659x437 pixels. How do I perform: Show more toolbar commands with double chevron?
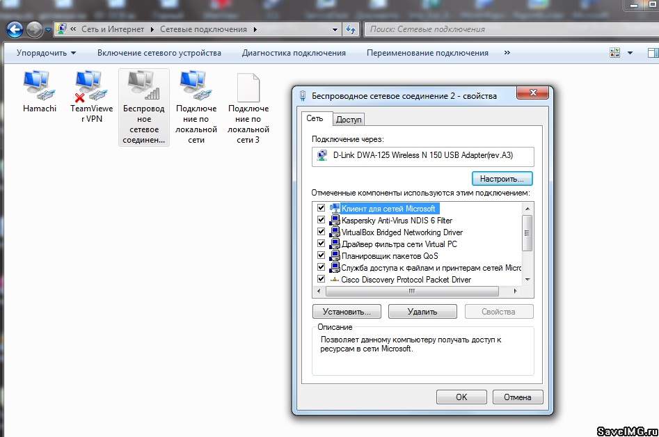click(507, 52)
